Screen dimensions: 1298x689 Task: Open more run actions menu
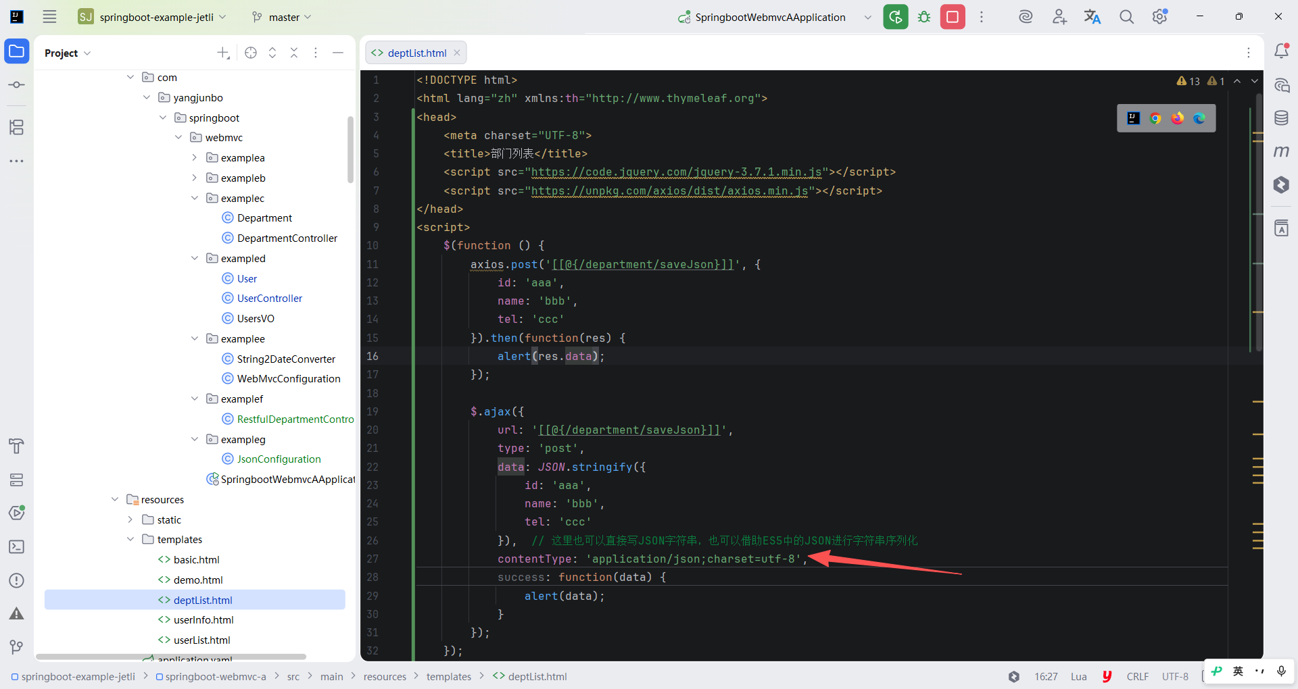pyautogui.click(x=982, y=17)
